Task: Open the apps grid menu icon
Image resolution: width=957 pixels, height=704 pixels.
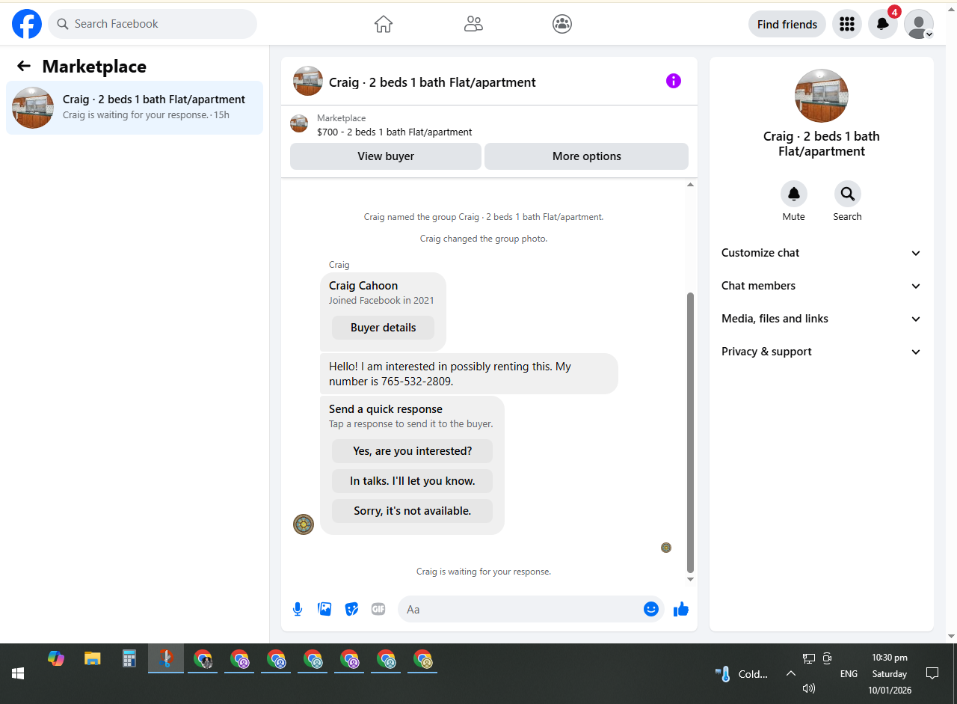Action: (x=847, y=24)
